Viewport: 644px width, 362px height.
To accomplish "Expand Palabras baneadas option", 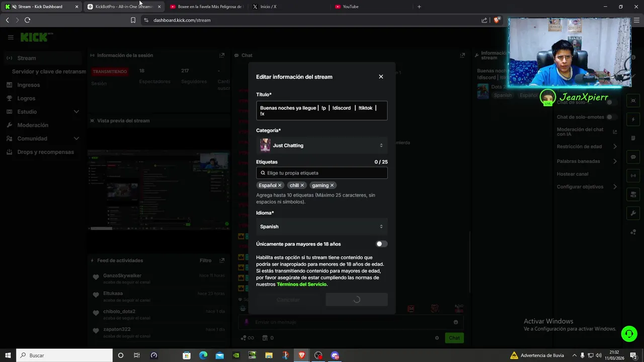I will 587,161.
